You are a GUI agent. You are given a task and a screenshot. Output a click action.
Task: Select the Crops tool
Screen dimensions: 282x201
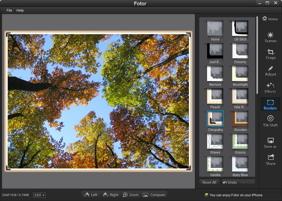(x=270, y=54)
